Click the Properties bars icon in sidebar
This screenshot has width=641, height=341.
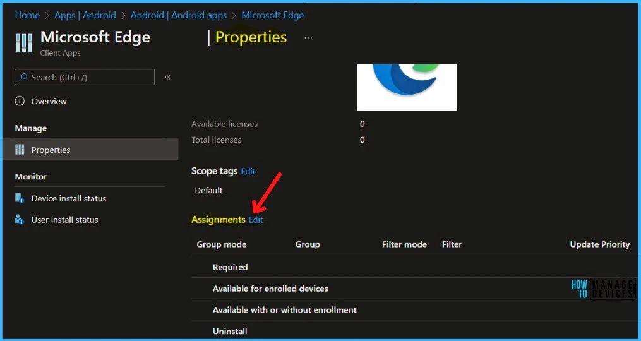20,150
